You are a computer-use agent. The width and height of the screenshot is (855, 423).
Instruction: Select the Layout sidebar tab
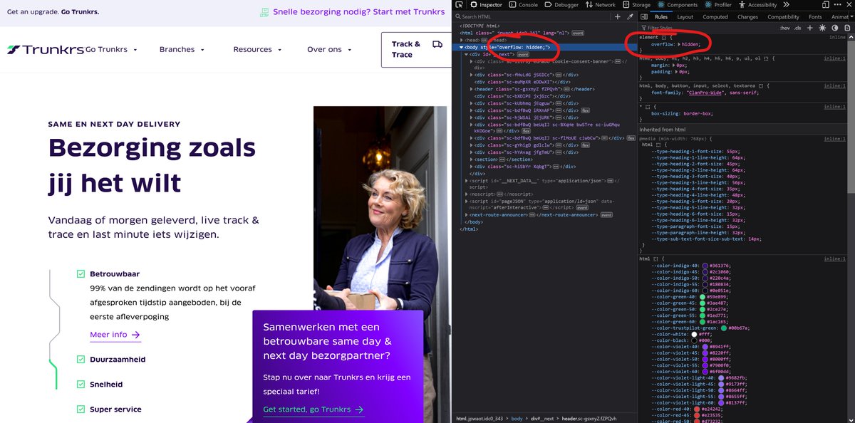coord(685,16)
